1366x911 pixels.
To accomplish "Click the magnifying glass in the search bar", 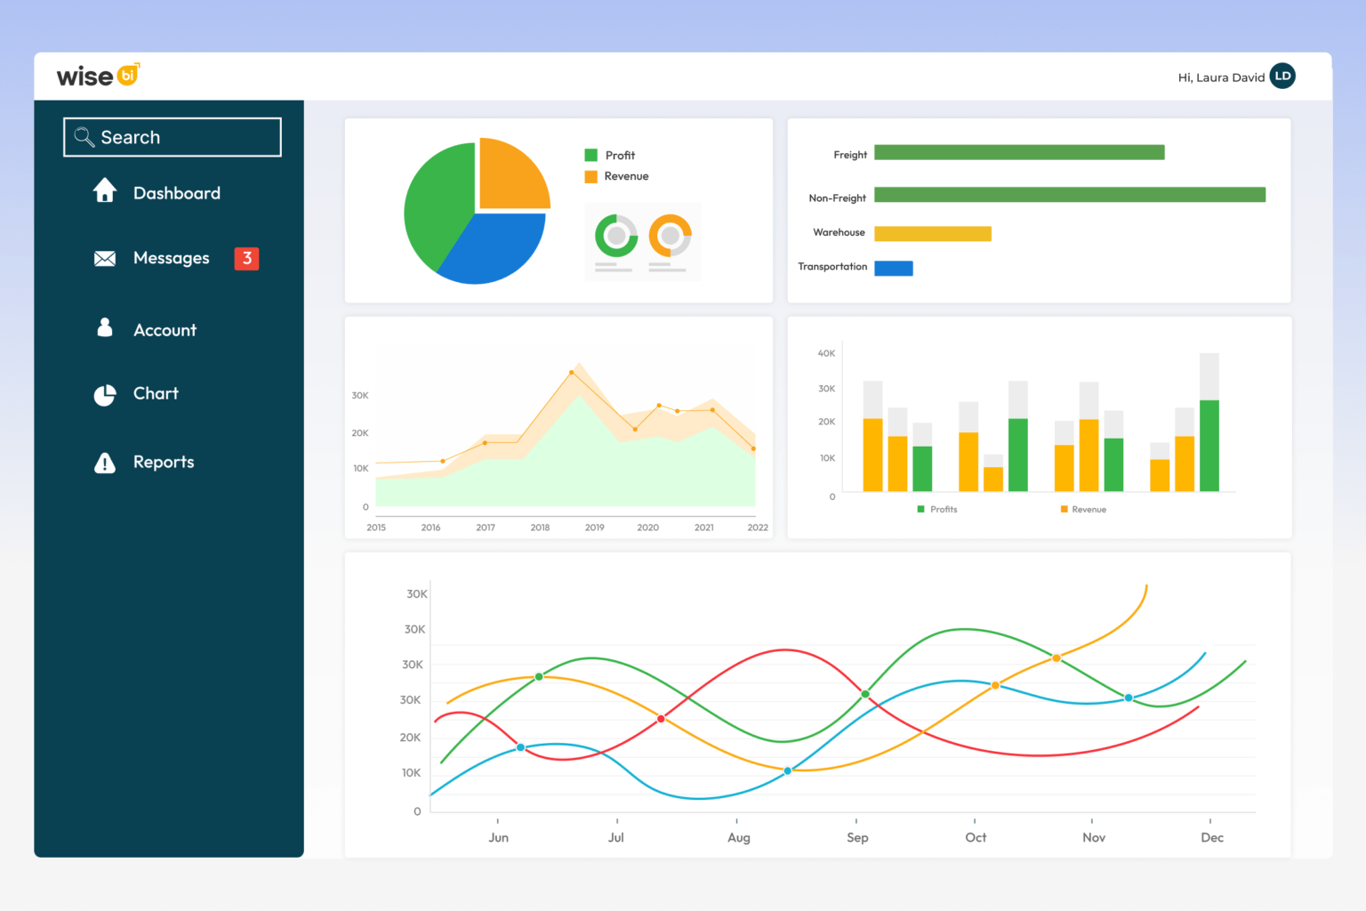I will [x=84, y=137].
